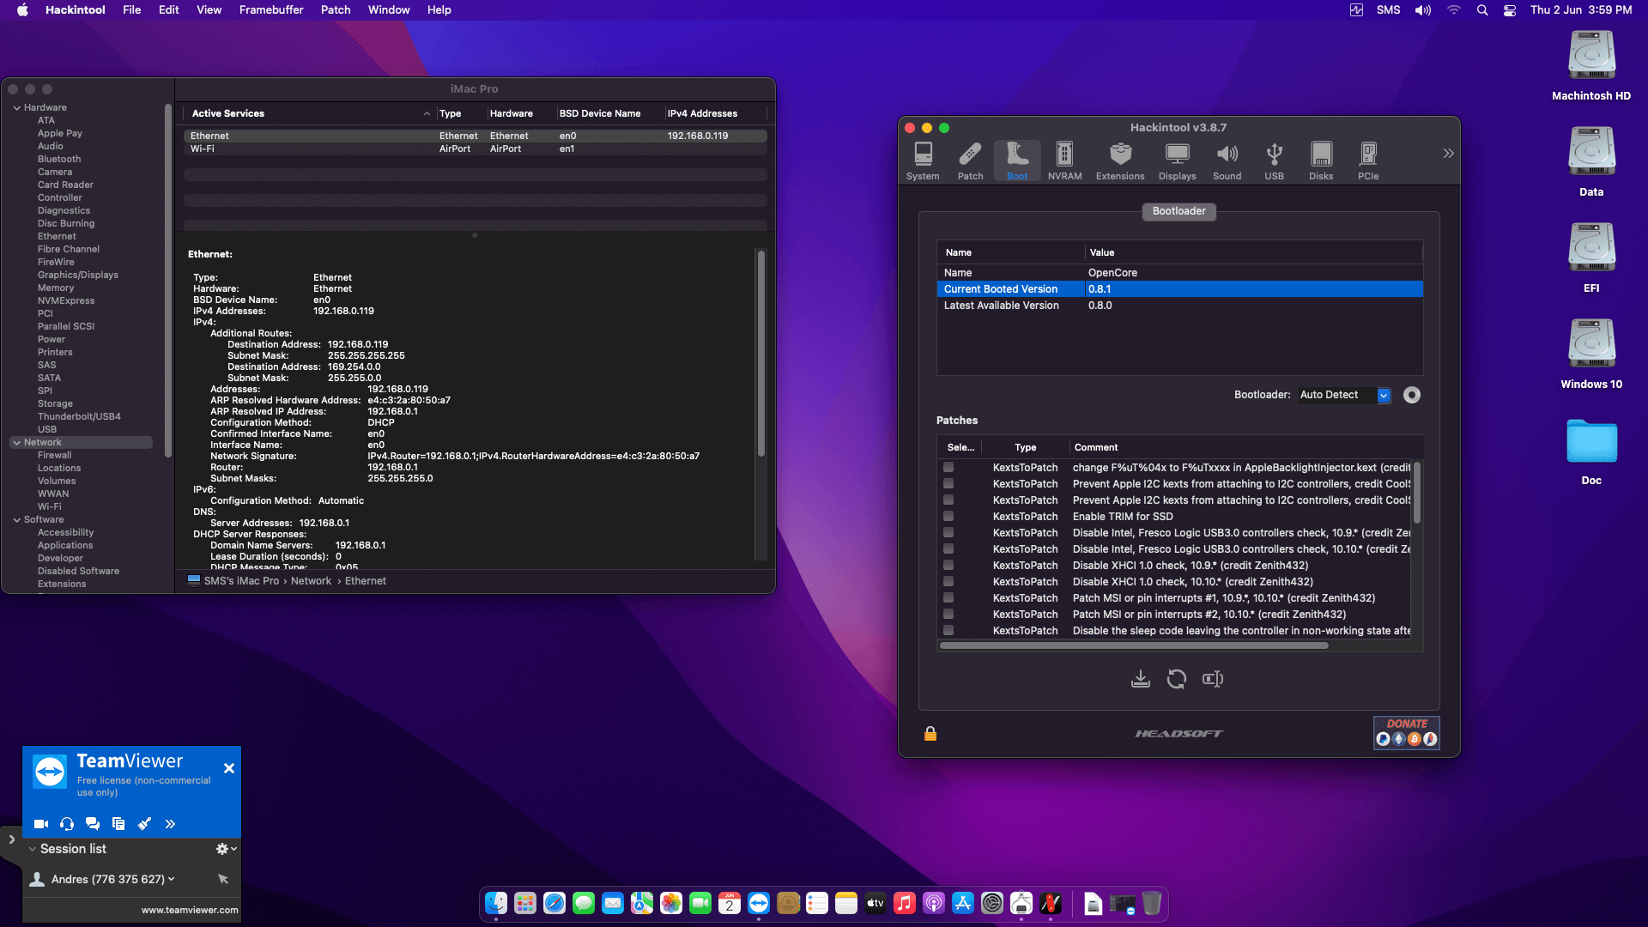The width and height of the screenshot is (1648, 927).
Task: Open the EFI volume on desktop
Action: pyautogui.click(x=1591, y=258)
